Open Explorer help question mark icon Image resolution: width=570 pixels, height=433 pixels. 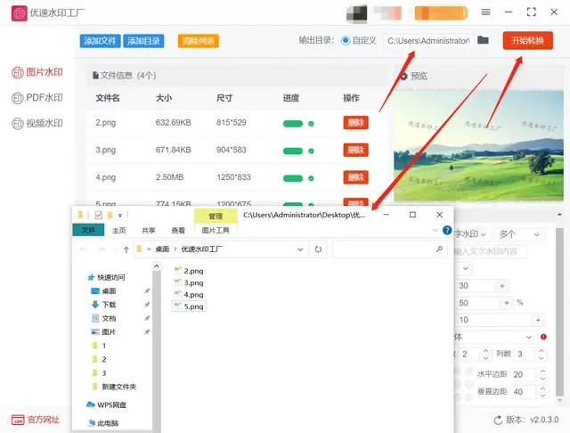447,230
